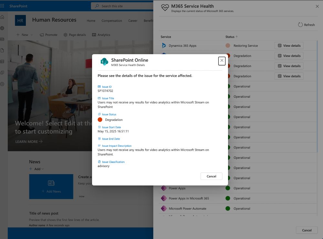The image size is (323, 239).
Task: Click the SharePoint brand link in header
Action: (x=18, y=6)
